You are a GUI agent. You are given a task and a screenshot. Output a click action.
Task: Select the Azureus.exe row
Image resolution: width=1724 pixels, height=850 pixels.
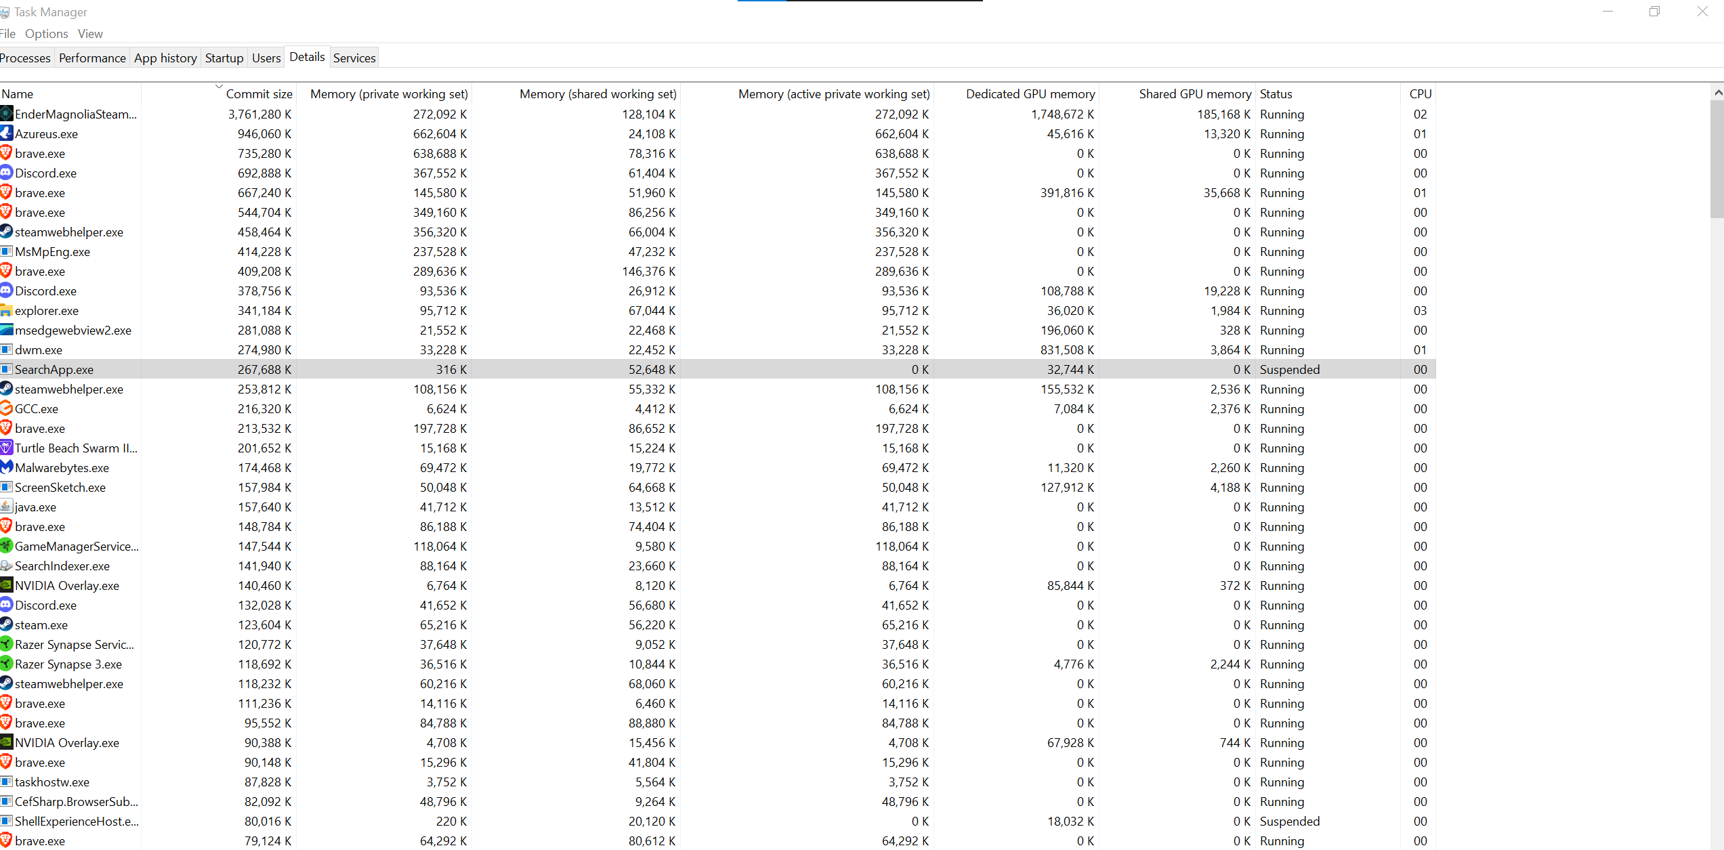coord(718,133)
